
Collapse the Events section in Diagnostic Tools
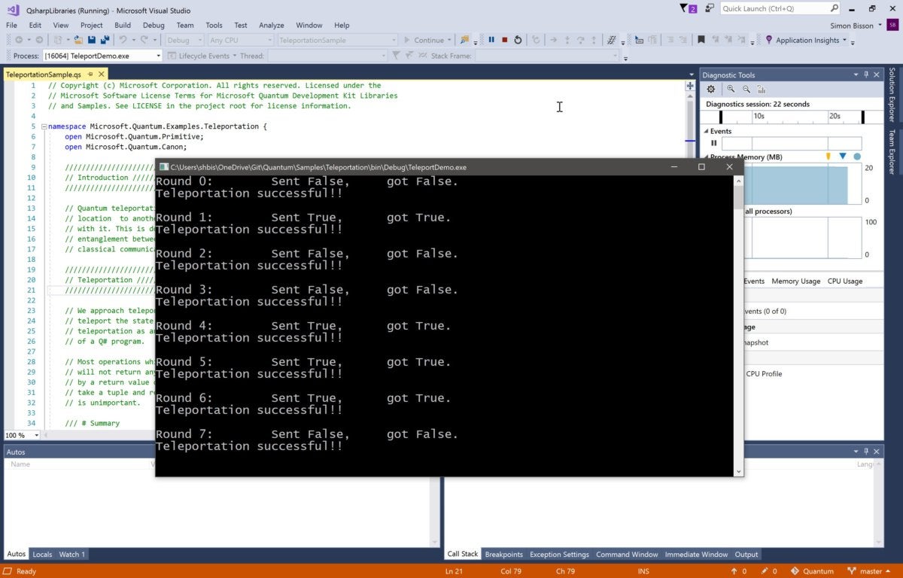(x=705, y=131)
